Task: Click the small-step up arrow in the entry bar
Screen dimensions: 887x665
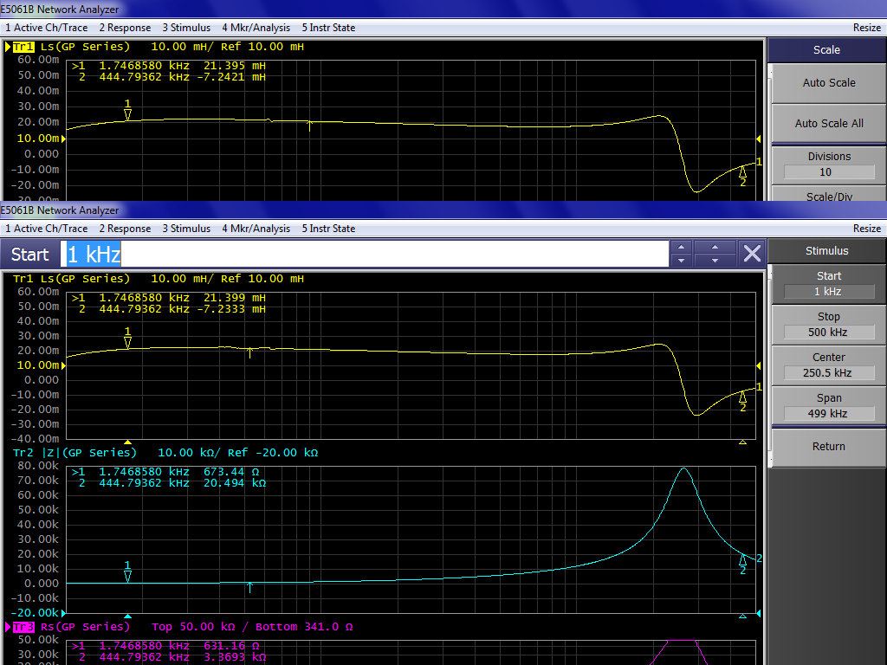Action: pyautogui.click(x=681, y=247)
